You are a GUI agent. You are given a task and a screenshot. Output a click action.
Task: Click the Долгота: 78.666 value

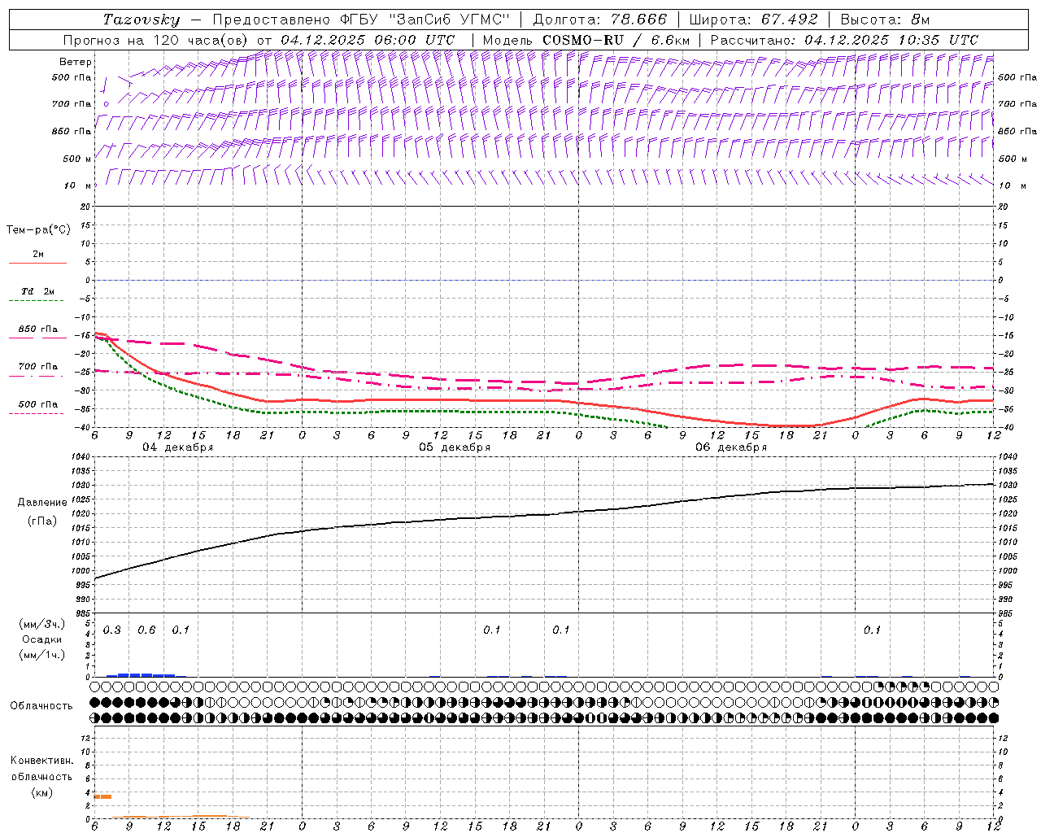click(x=600, y=20)
